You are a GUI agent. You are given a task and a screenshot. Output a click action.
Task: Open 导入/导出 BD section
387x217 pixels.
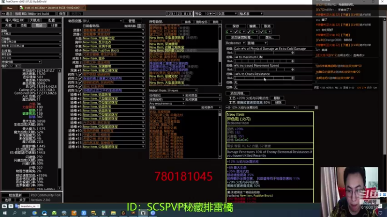(x=15, y=20)
